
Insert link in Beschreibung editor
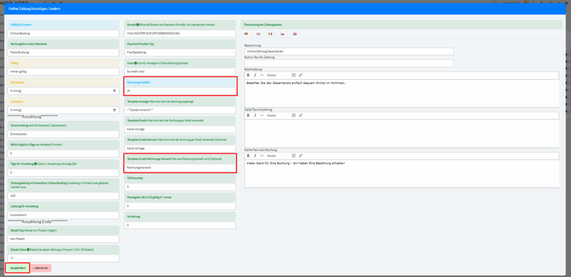[x=301, y=75]
